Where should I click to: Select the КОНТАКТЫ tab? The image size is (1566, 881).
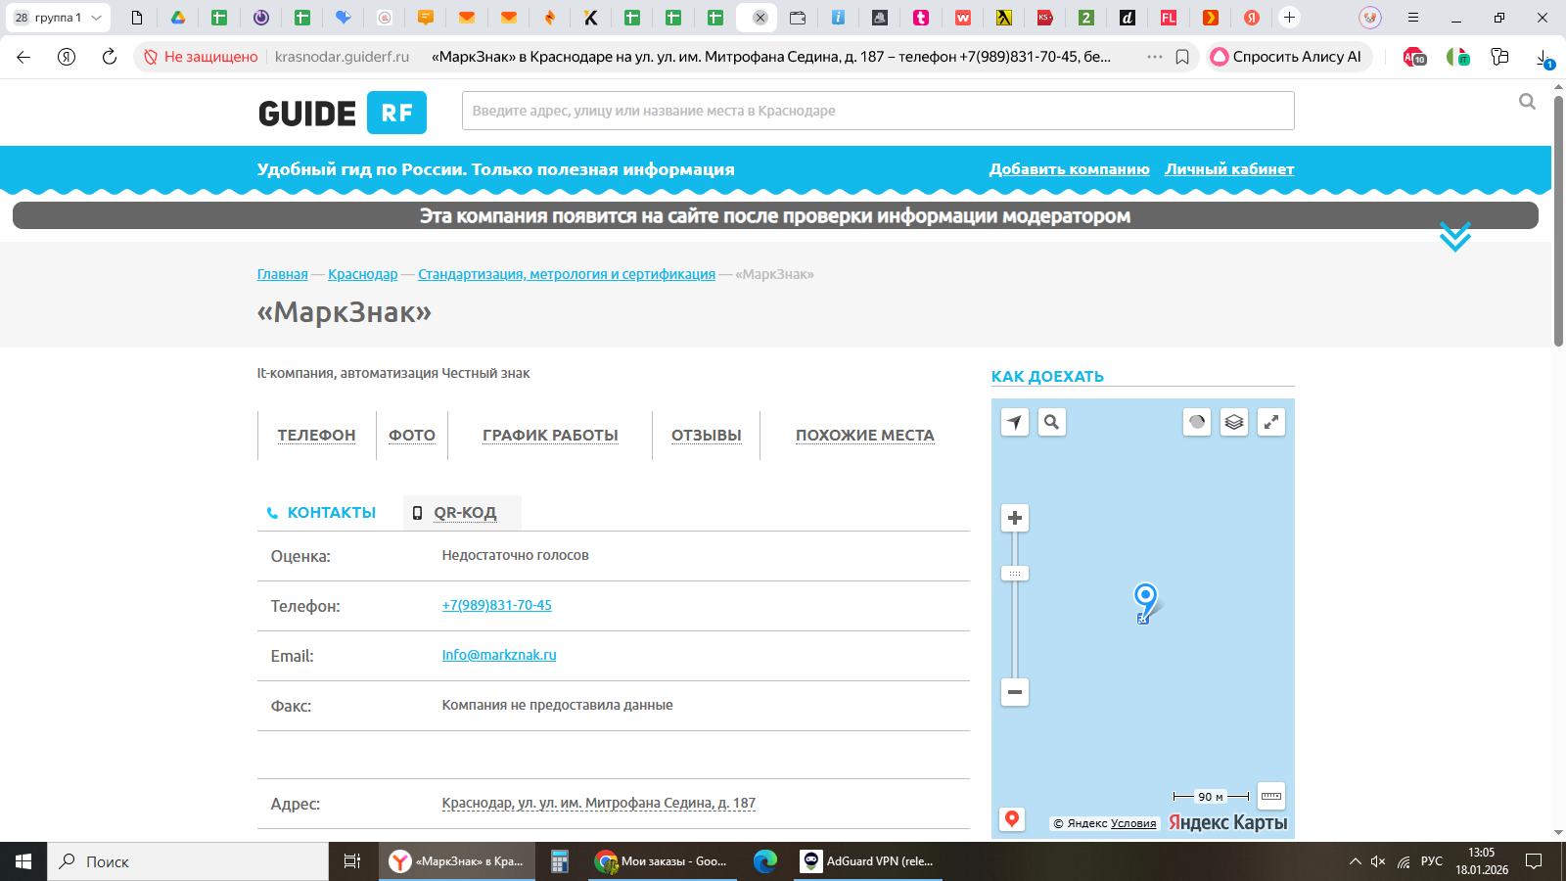pos(322,513)
